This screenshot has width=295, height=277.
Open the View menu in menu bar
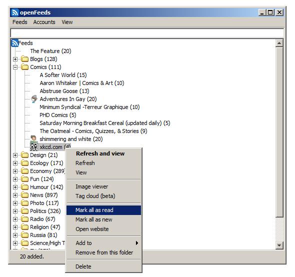(67, 22)
